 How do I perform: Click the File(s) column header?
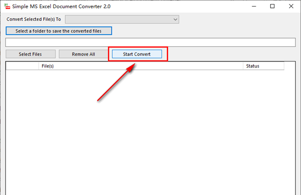[141, 66]
